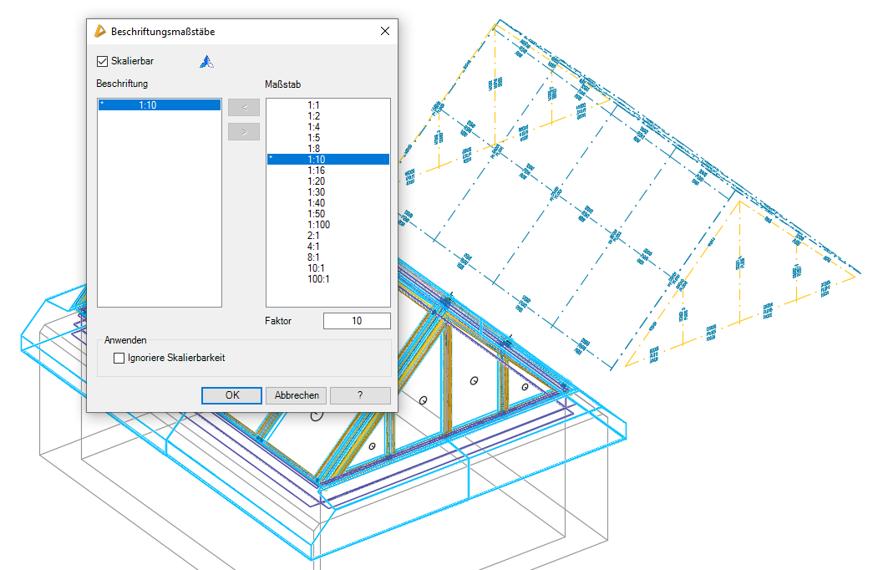Open help with the ? button

[x=360, y=395]
